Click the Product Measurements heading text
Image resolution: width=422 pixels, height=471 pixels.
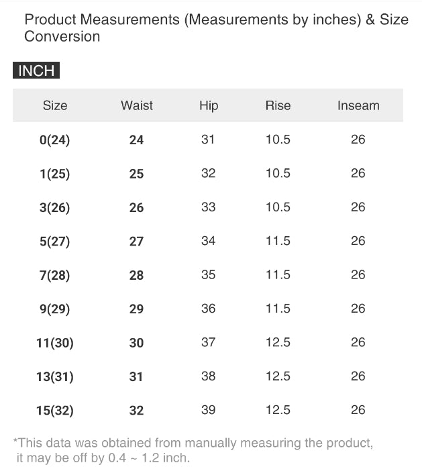[216, 28]
